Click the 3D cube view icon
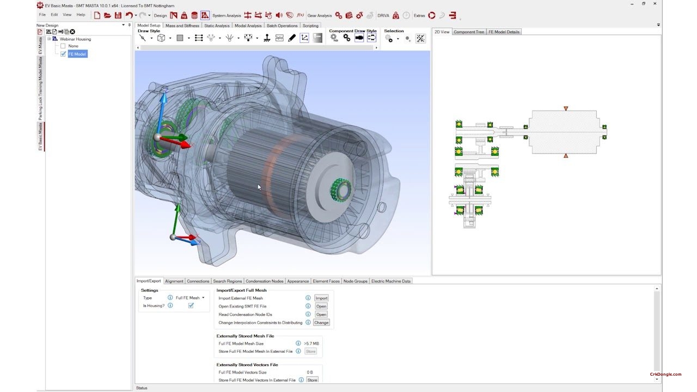Screen dimensions: 697x392 161,38
